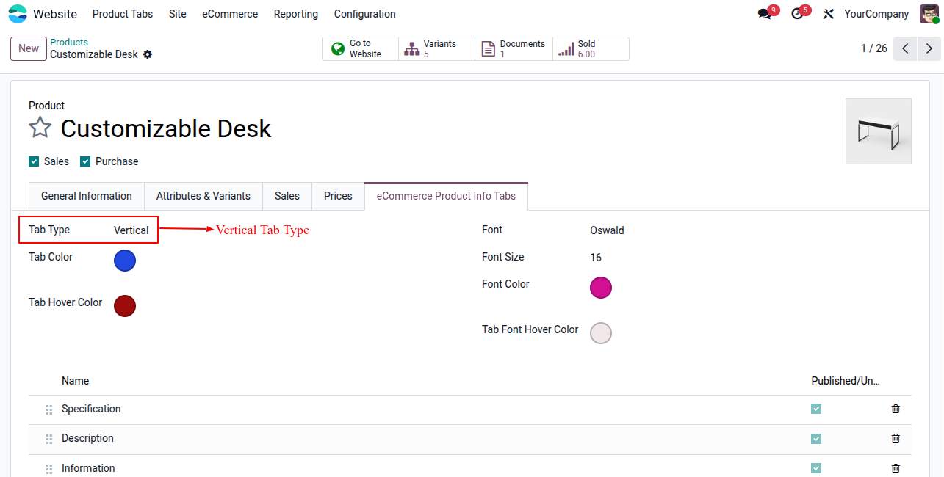The image size is (944, 477).
Task: Toggle the Sales checkbox
Action: [34, 161]
